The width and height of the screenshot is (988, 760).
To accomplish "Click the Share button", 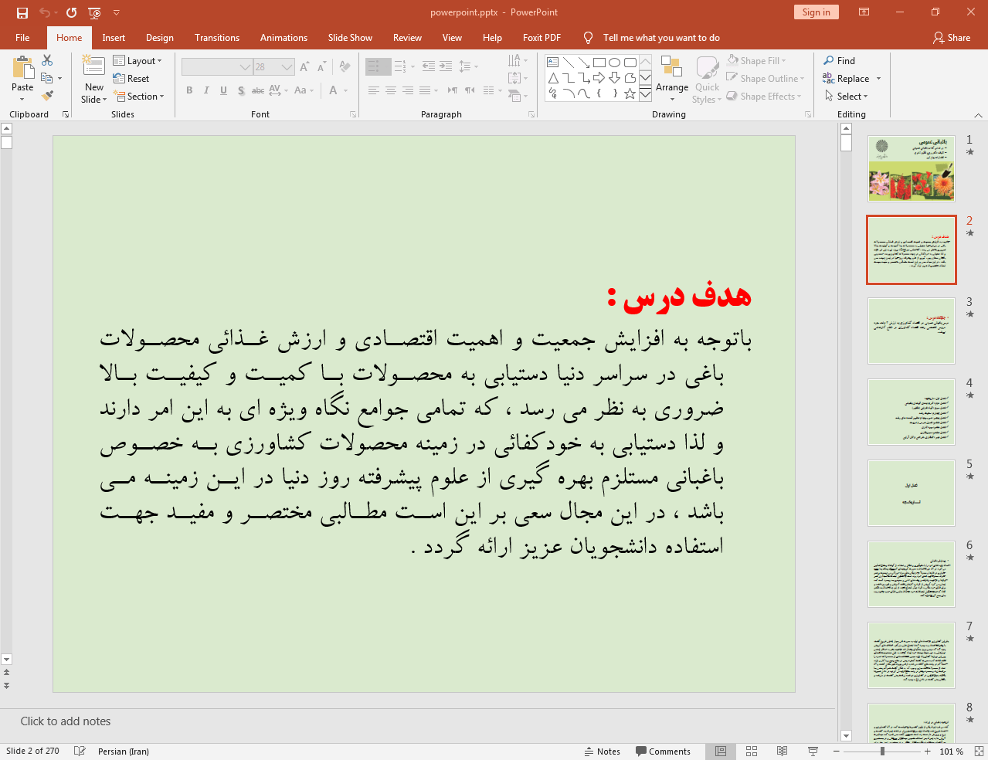I will [x=952, y=38].
